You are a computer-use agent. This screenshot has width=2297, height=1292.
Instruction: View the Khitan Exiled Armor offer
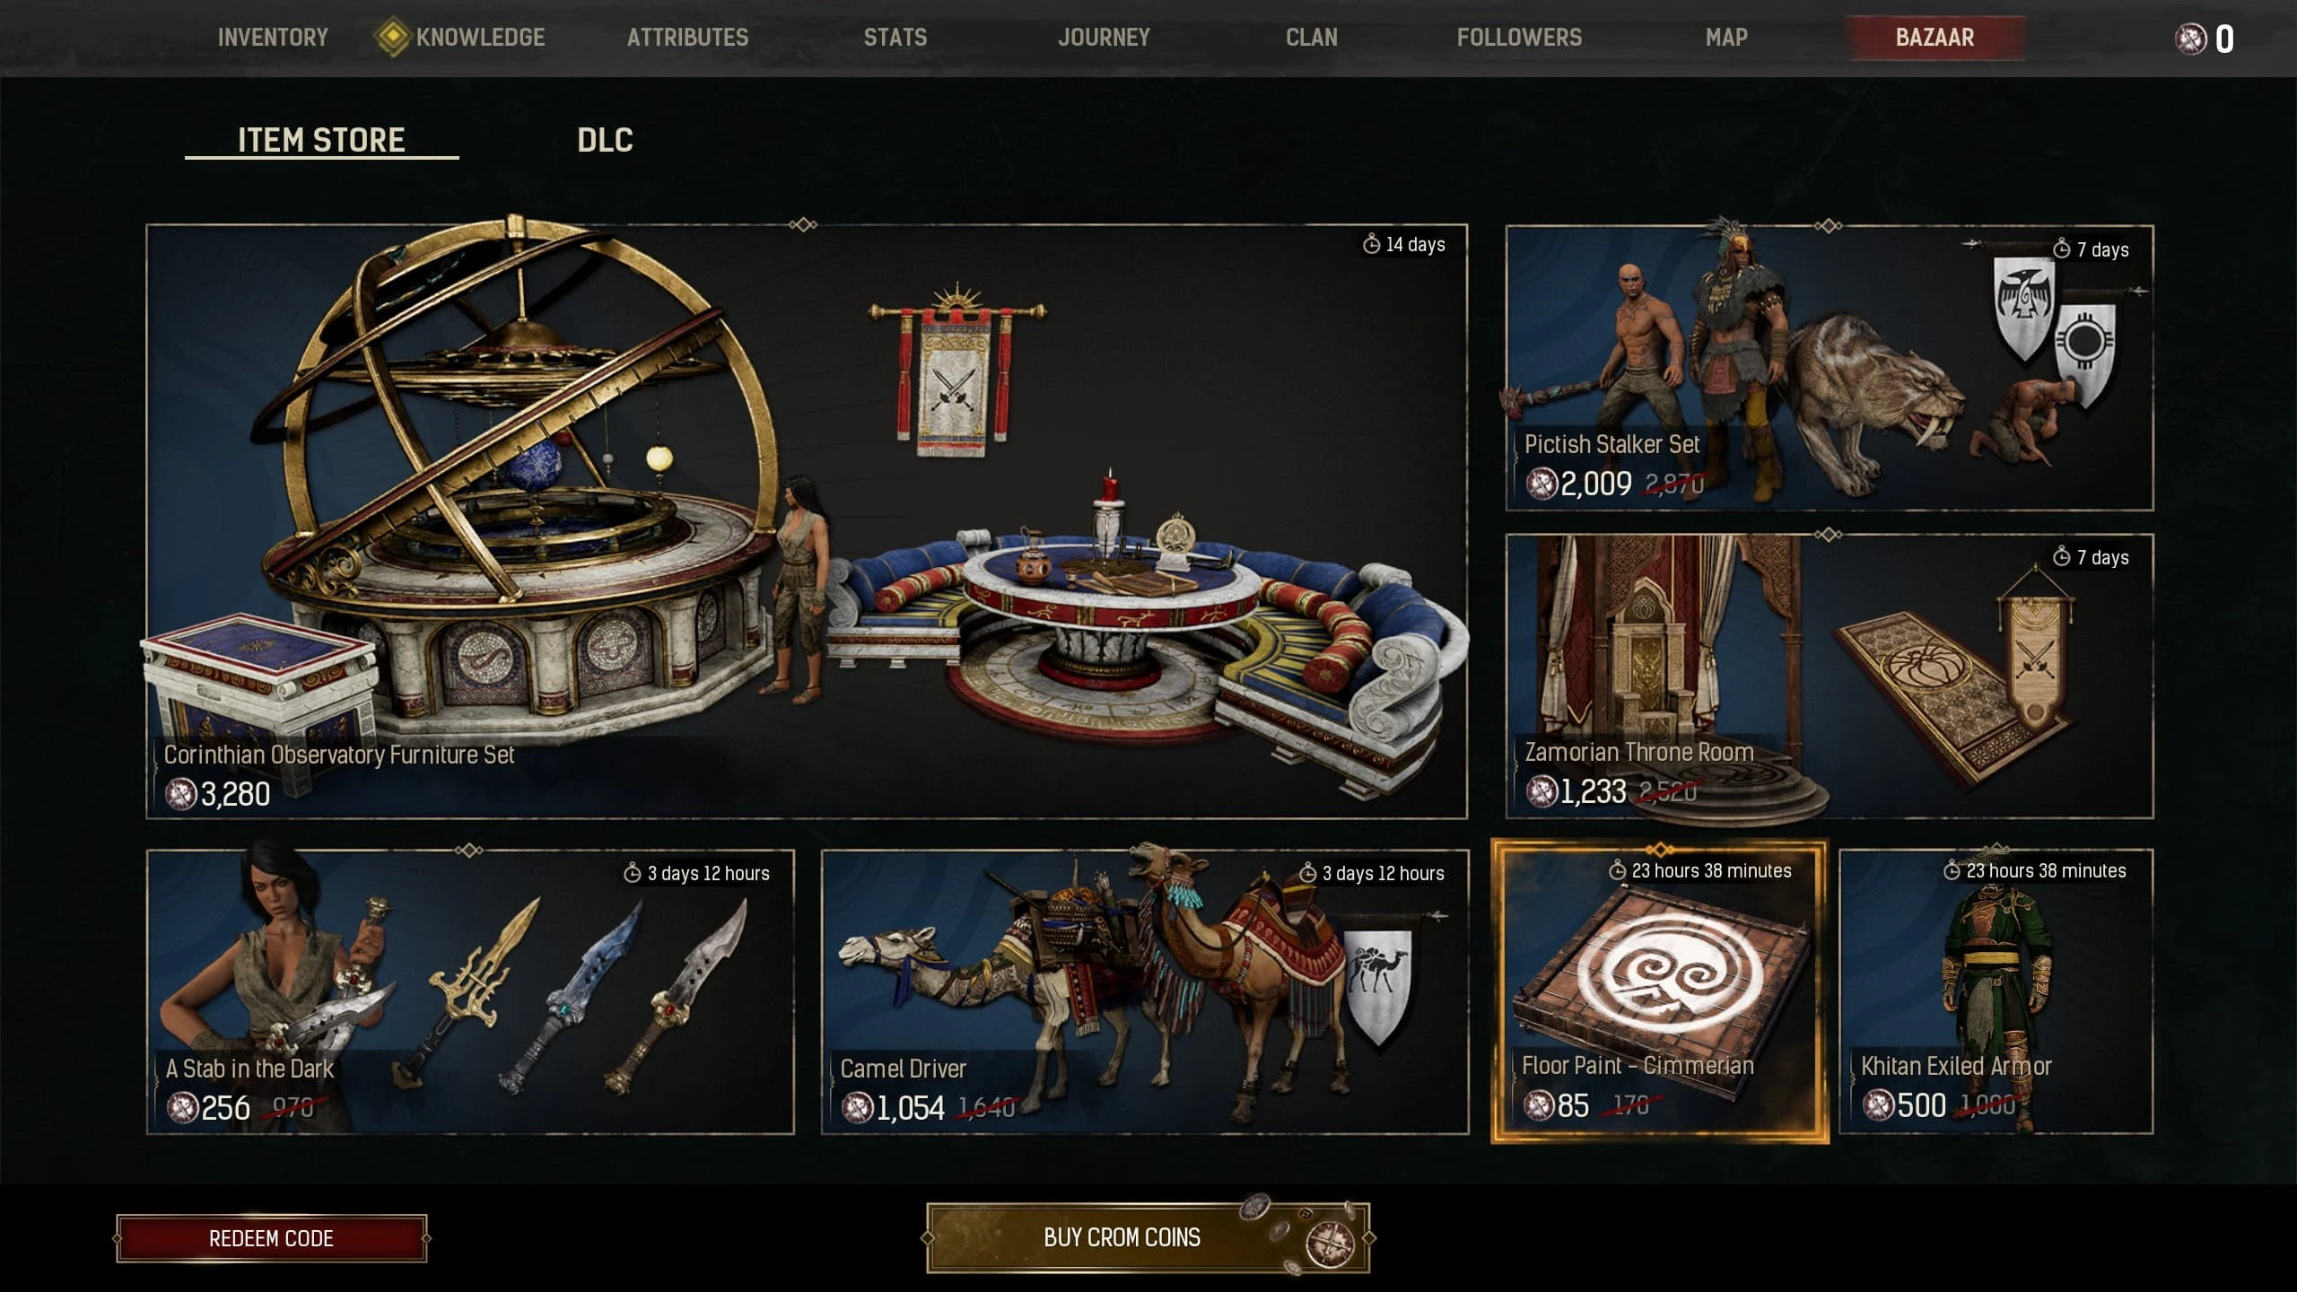(x=1996, y=991)
